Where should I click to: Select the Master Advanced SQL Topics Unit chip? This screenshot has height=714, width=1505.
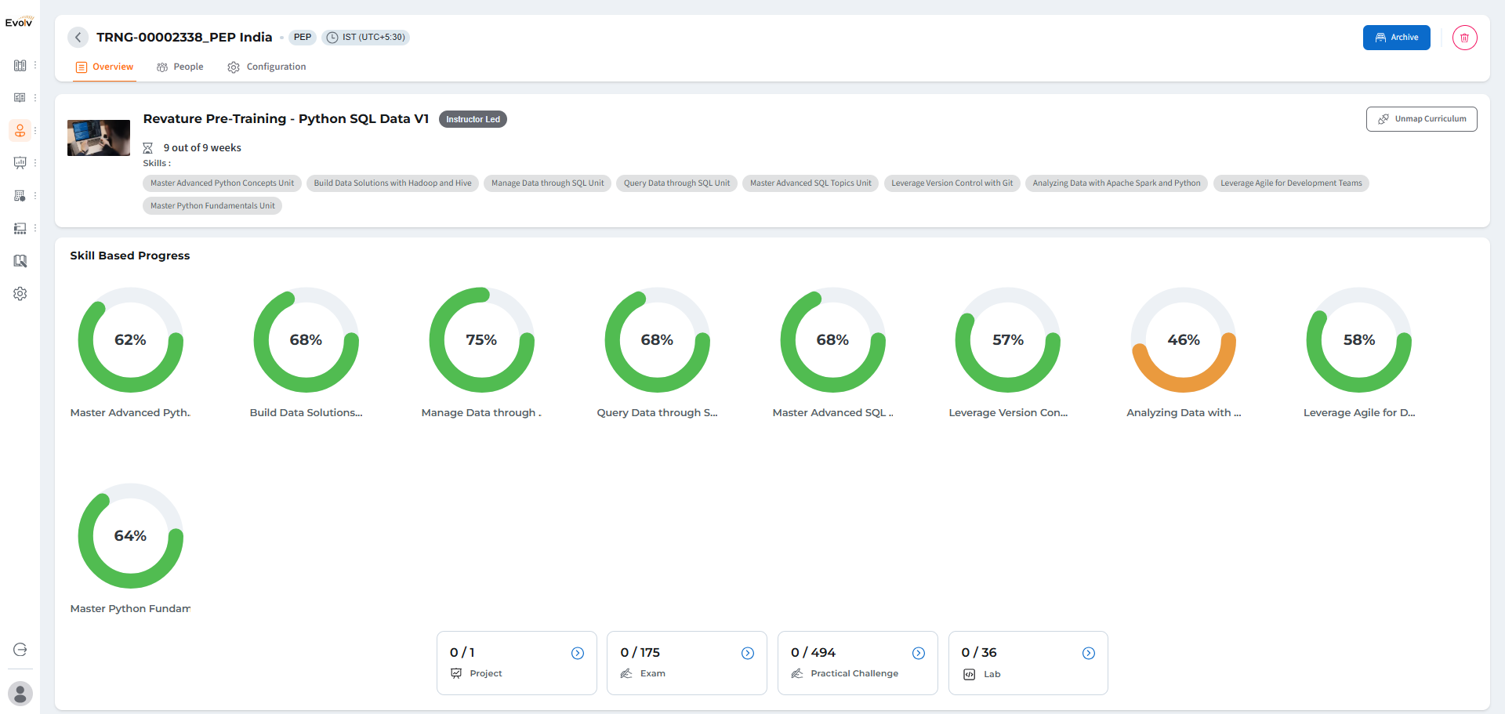point(811,183)
